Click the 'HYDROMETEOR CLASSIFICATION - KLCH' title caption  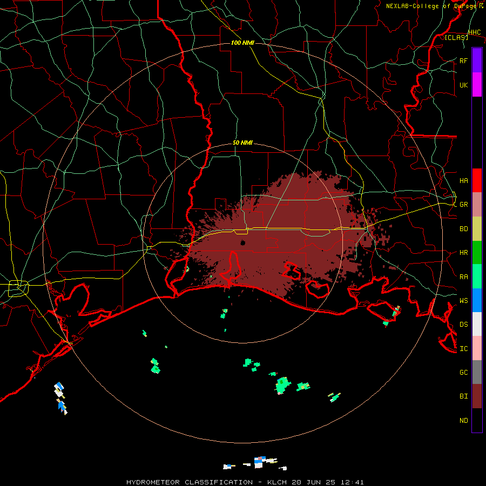(206, 482)
